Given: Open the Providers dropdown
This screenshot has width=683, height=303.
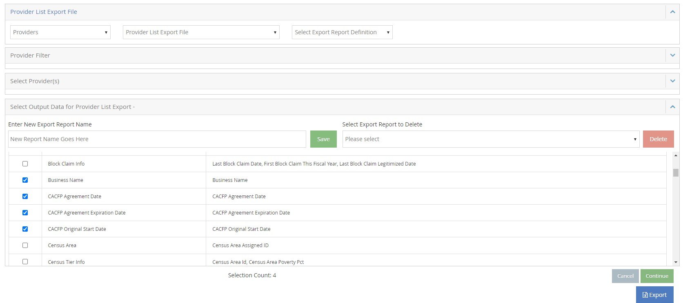Looking at the screenshot, I should [x=60, y=32].
